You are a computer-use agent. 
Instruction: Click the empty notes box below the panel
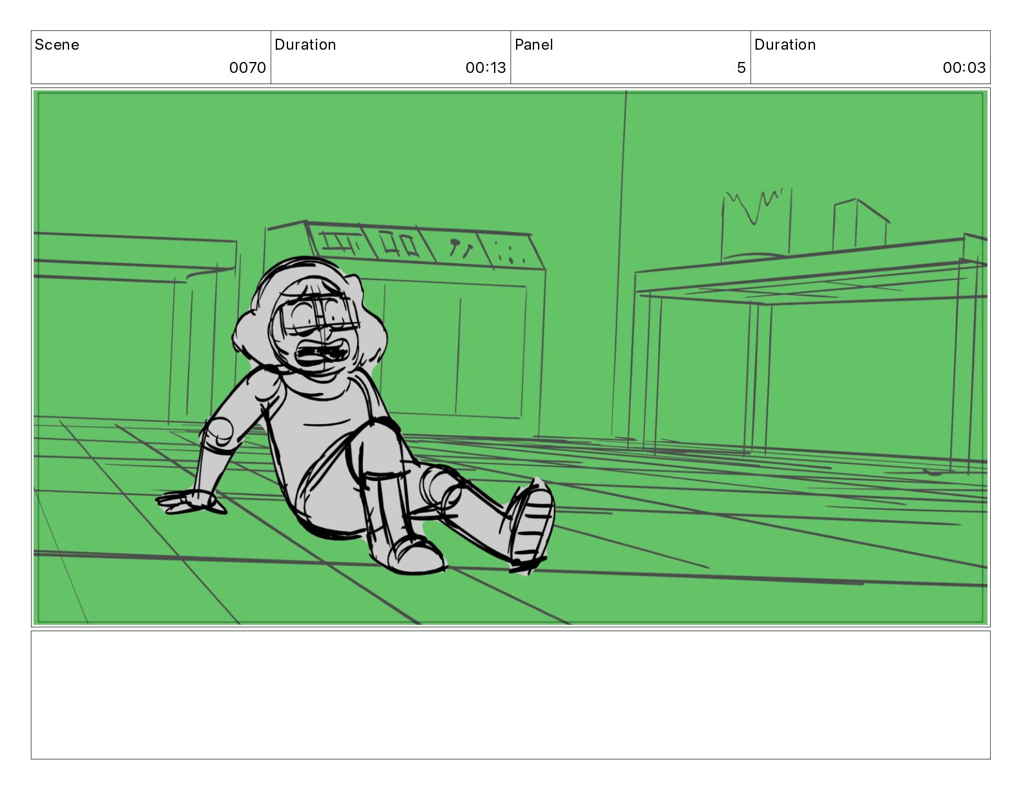coord(511,695)
